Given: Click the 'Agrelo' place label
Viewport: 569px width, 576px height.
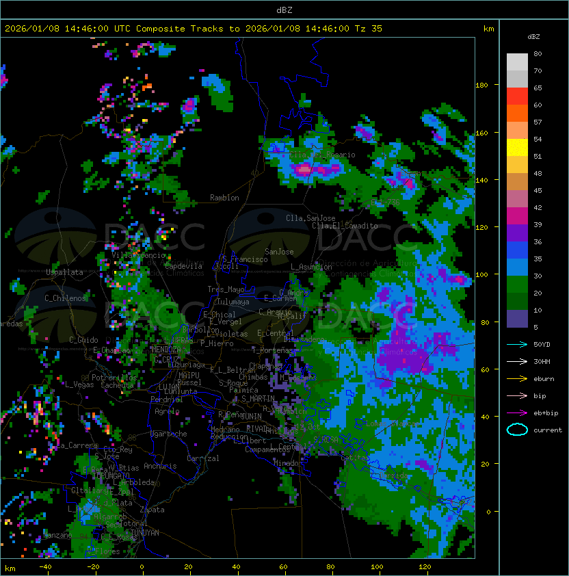Looking at the screenshot, I should (167, 411).
